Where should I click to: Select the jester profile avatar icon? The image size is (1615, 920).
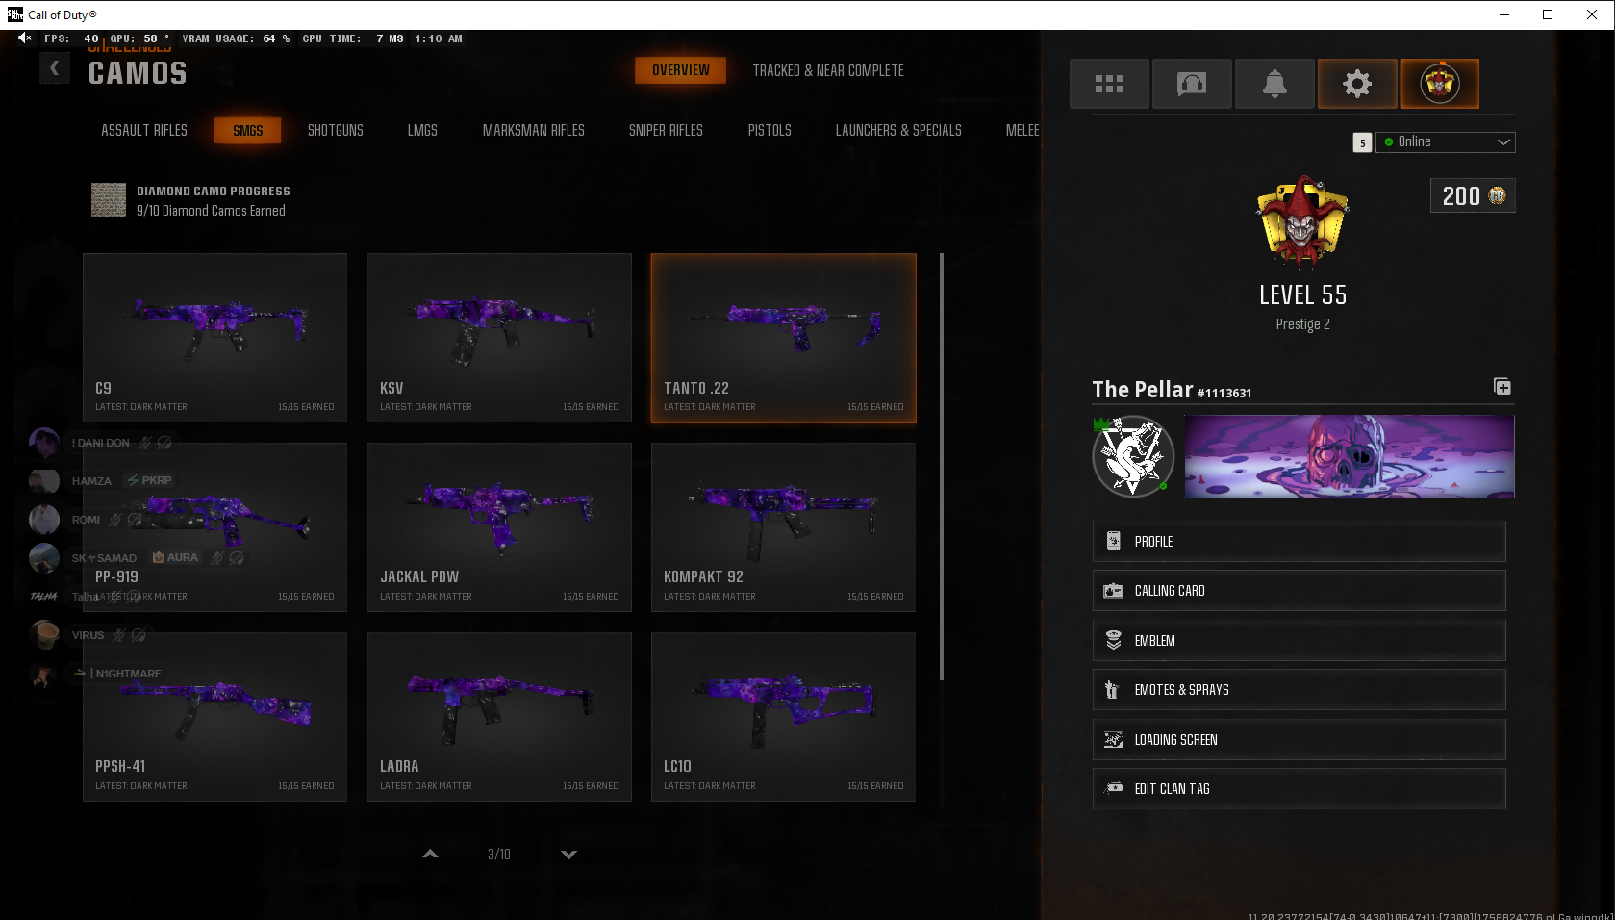click(x=1440, y=84)
